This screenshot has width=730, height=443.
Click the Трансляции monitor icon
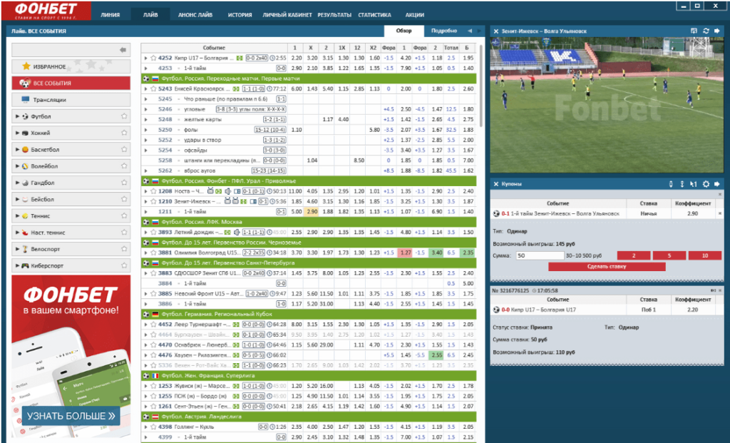(x=26, y=100)
